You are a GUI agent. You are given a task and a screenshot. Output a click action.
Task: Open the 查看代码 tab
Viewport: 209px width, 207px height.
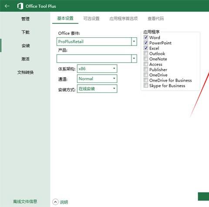click(155, 19)
